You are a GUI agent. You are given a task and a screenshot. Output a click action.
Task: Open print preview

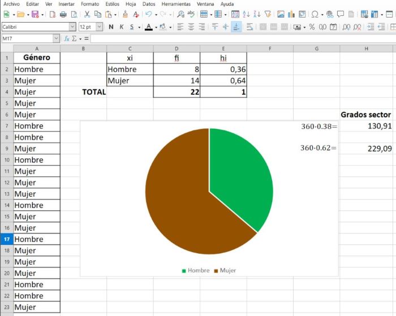(x=74, y=14)
